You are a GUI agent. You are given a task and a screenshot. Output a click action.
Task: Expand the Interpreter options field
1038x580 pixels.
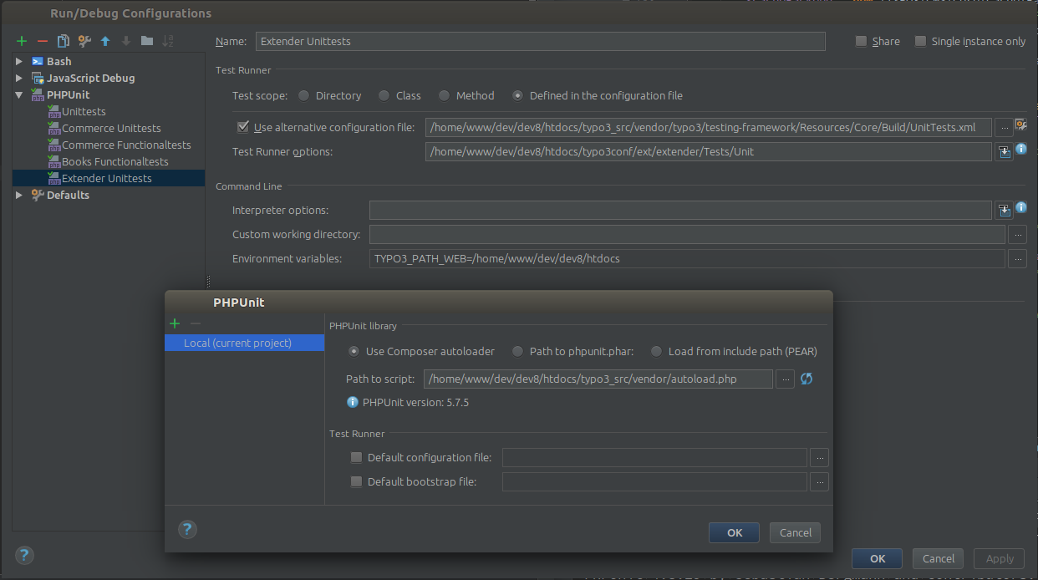pyautogui.click(x=1005, y=211)
